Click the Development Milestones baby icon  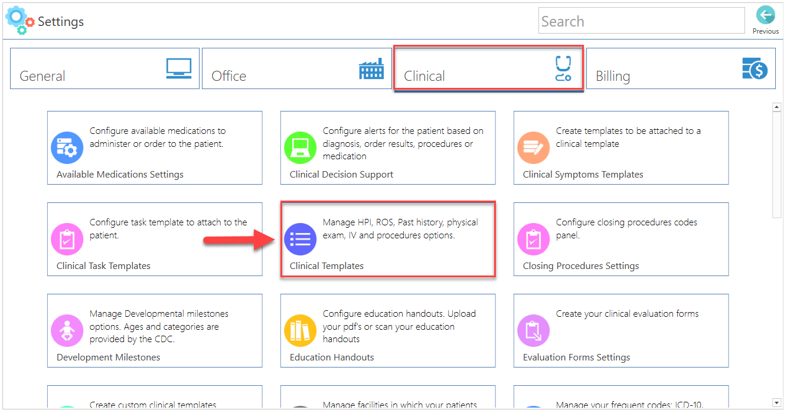[x=67, y=330]
